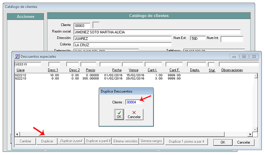Click the Colonia field showing LA CRUZ

click(x=122, y=45)
